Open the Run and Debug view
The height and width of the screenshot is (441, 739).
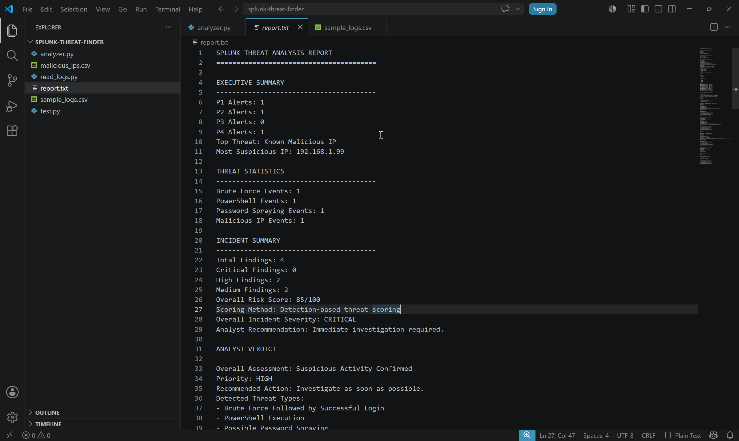(12, 106)
